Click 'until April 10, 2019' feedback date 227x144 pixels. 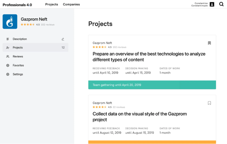(x=105, y=73)
